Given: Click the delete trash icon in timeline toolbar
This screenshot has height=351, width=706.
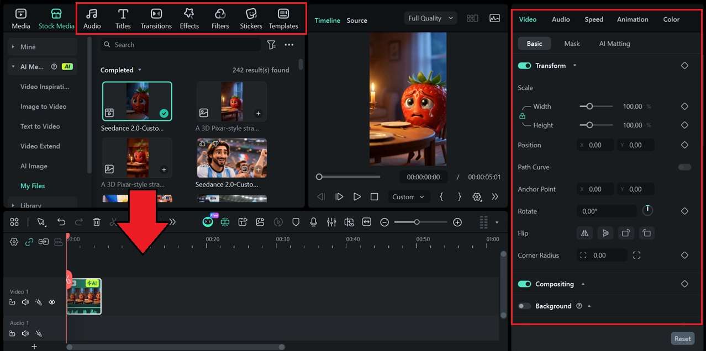Looking at the screenshot, I should 97,222.
